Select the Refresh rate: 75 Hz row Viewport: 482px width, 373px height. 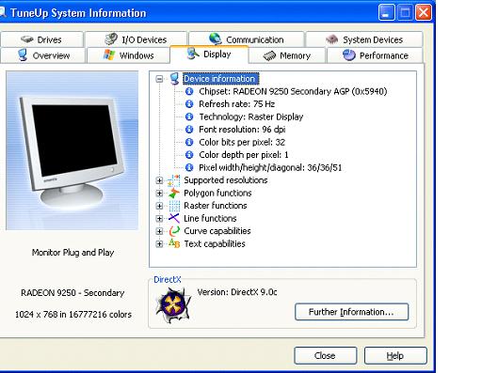point(237,103)
